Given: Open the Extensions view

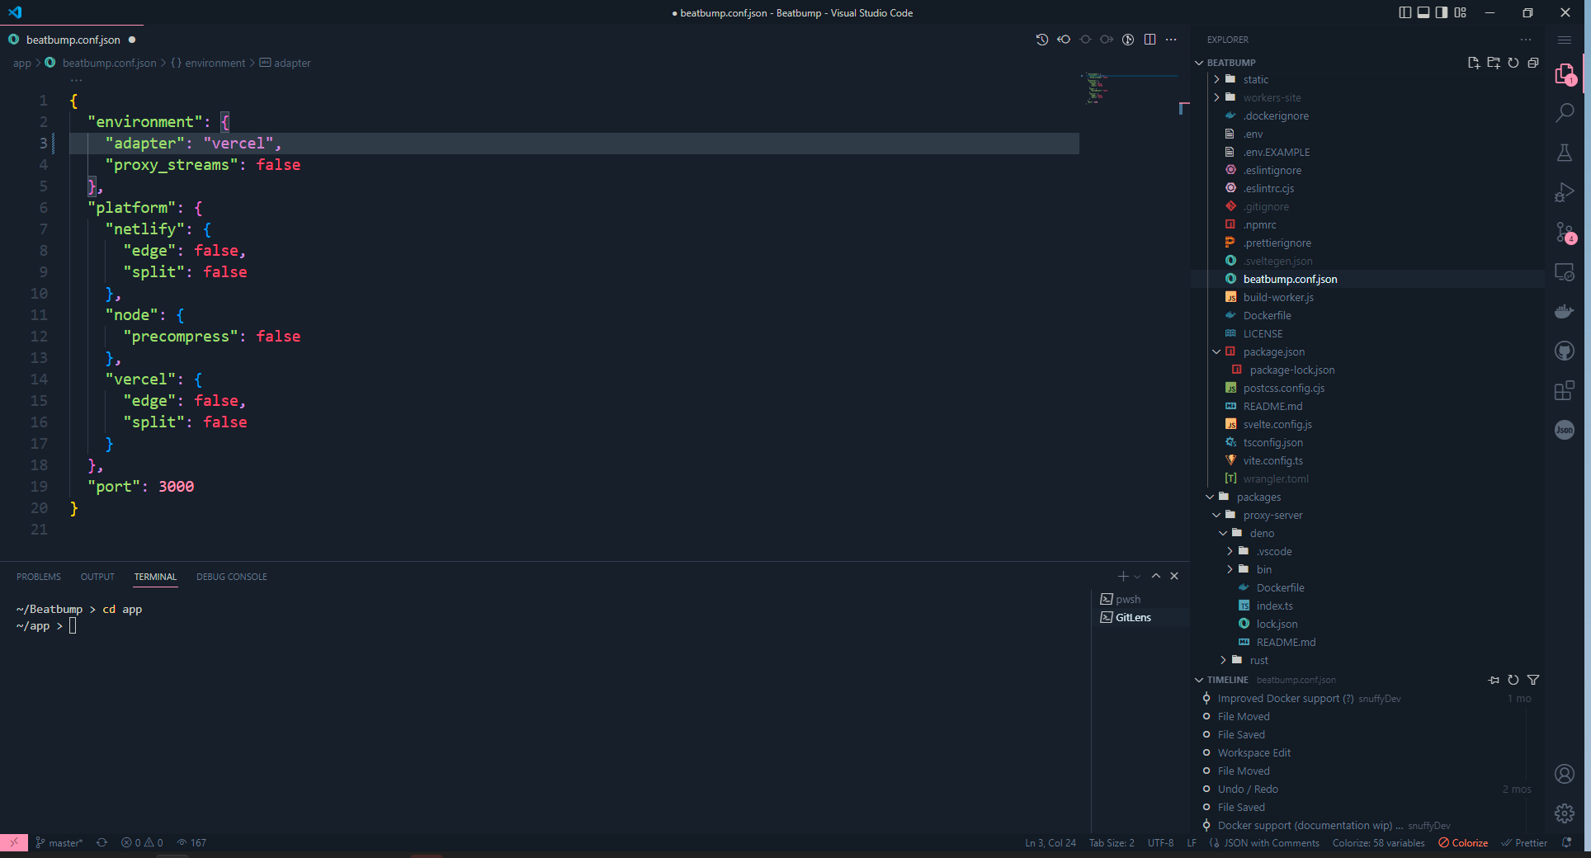Looking at the screenshot, I should pyautogui.click(x=1565, y=390).
